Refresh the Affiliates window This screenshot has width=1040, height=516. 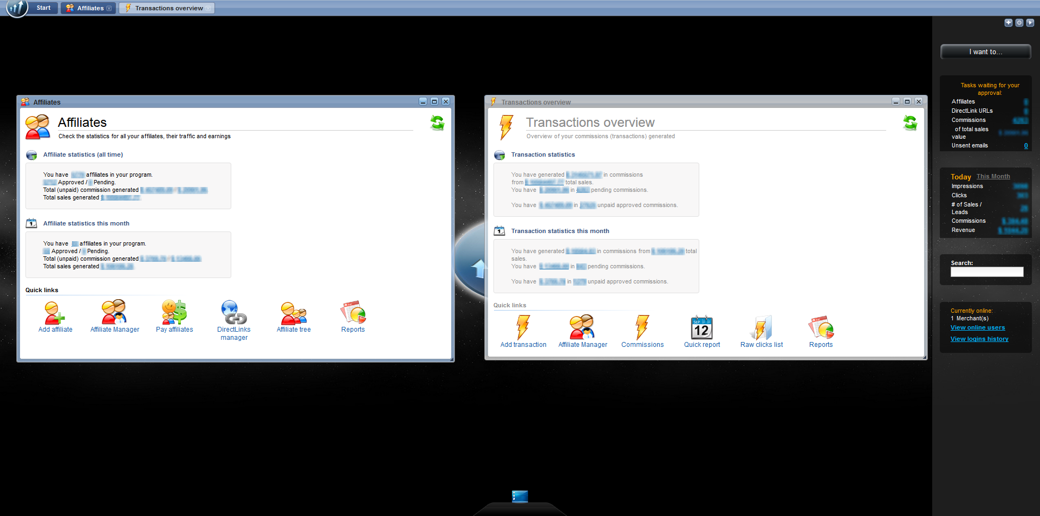[437, 122]
